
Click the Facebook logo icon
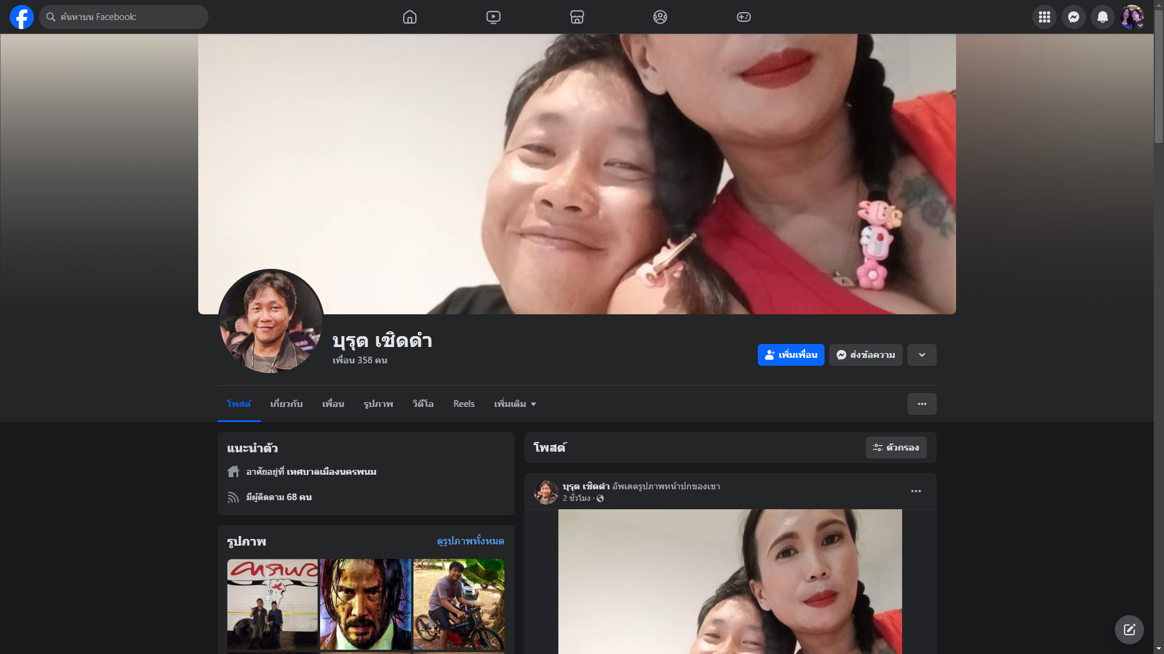point(22,17)
